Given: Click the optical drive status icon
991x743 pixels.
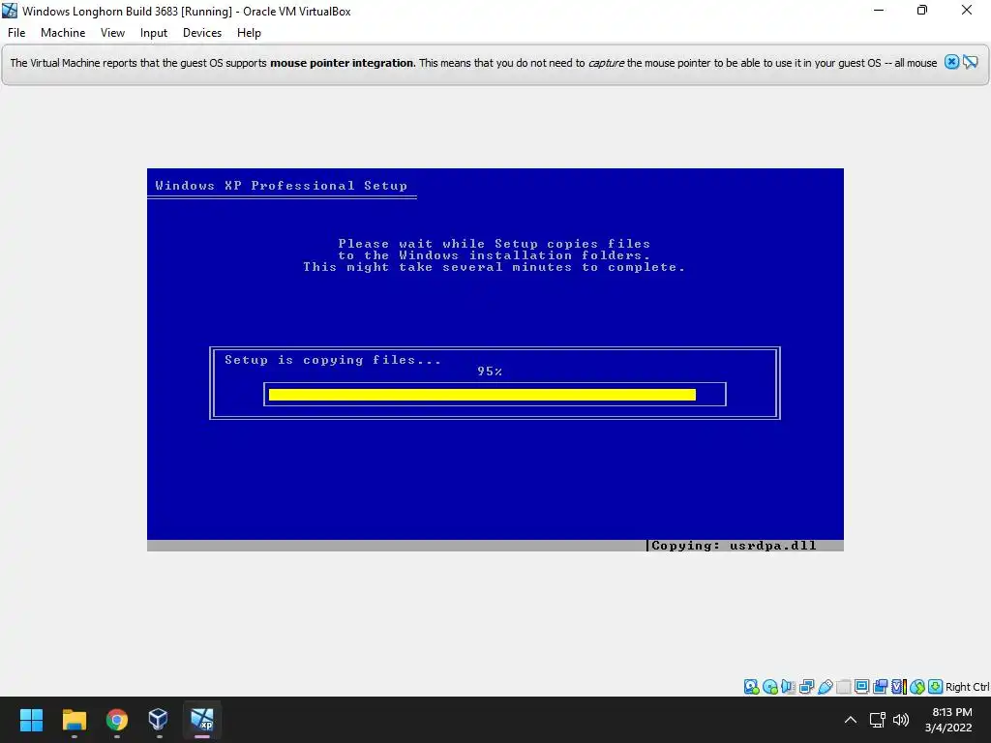Looking at the screenshot, I should point(769,687).
